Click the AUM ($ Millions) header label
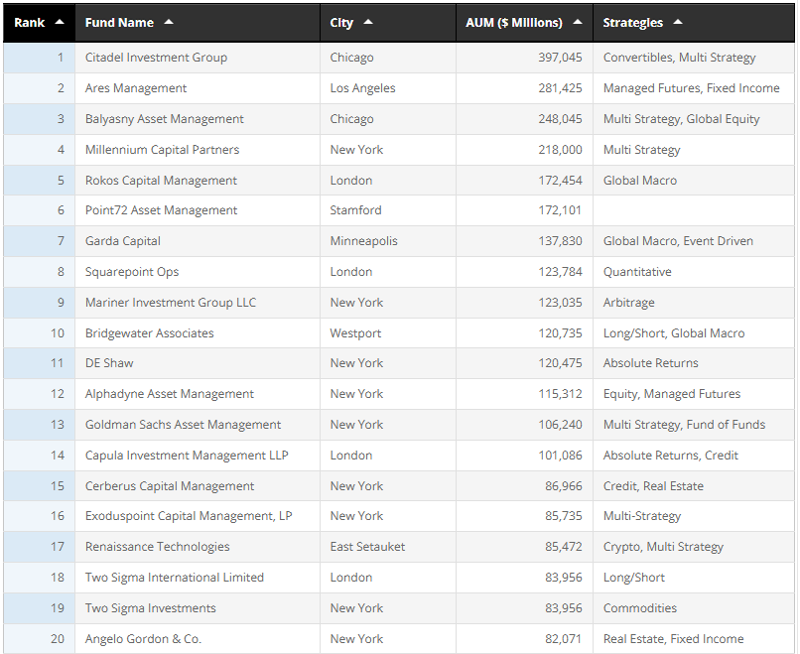The image size is (800, 654). 514,23
